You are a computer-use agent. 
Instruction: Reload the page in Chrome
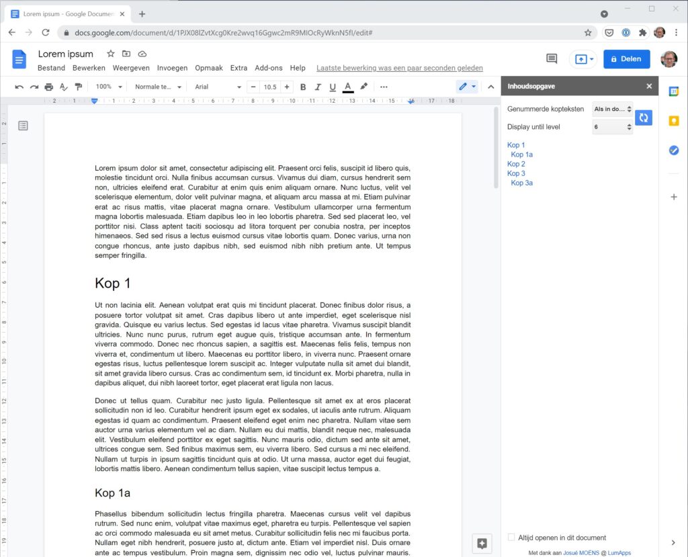pos(46,32)
